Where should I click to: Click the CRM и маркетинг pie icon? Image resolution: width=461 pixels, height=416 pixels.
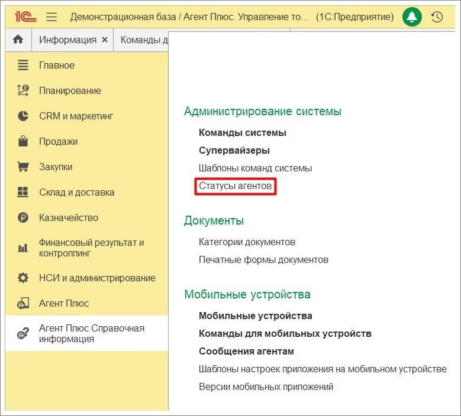coord(23,116)
